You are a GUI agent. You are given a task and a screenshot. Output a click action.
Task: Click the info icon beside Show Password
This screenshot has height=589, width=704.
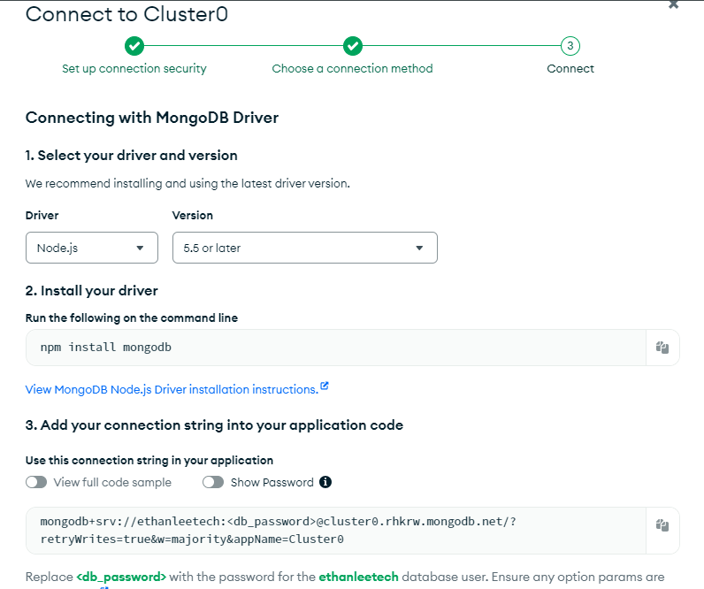(x=325, y=482)
